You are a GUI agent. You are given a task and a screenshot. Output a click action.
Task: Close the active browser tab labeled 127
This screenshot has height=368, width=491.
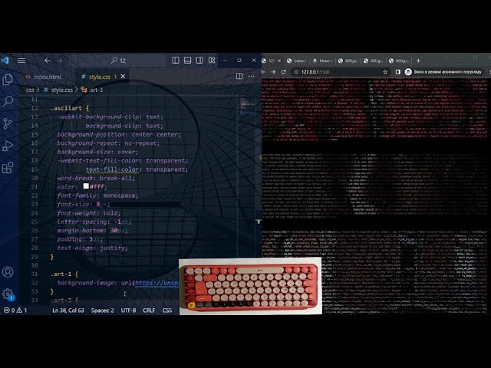coord(279,61)
